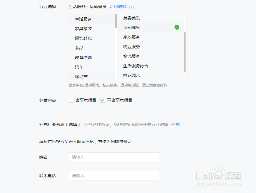
Task: Select the 生活服务 industry category
Action: click(92, 19)
